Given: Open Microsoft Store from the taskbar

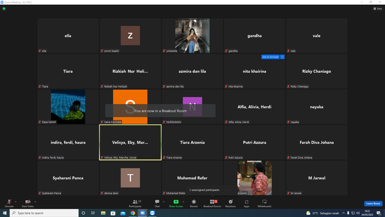Looking at the screenshot, I should point(113,213).
